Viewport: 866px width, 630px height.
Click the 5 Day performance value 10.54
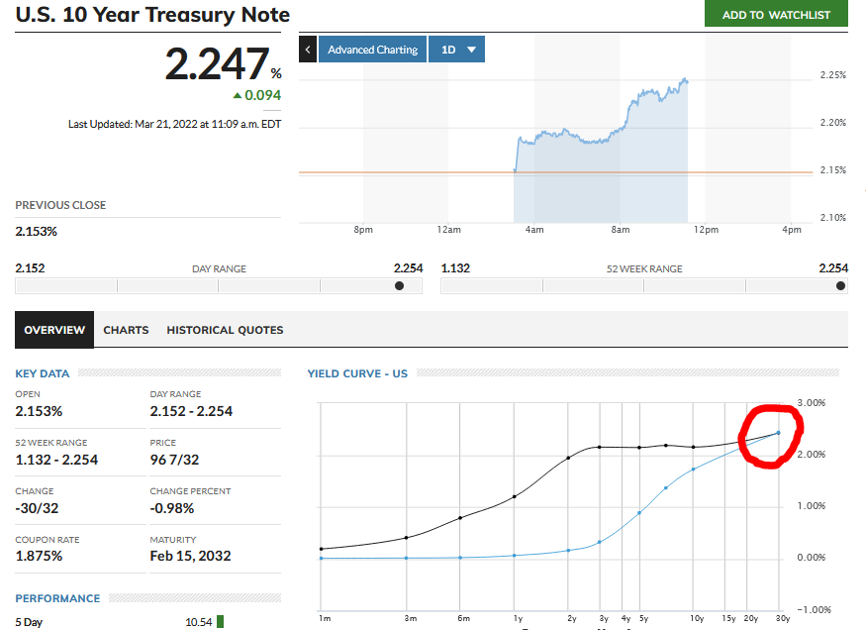198,622
